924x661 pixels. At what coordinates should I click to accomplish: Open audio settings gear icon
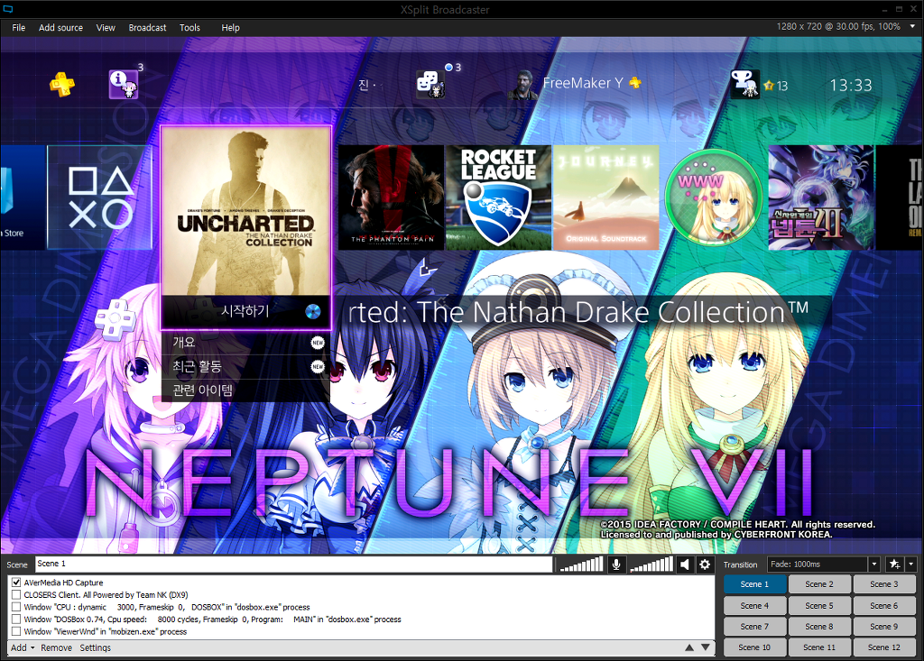pyautogui.click(x=704, y=565)
